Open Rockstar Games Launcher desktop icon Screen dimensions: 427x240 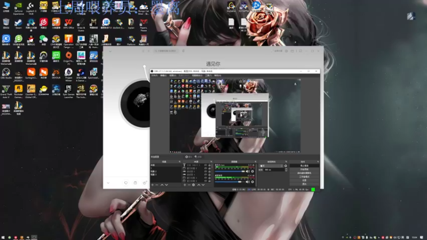click(x=18, y=91)
